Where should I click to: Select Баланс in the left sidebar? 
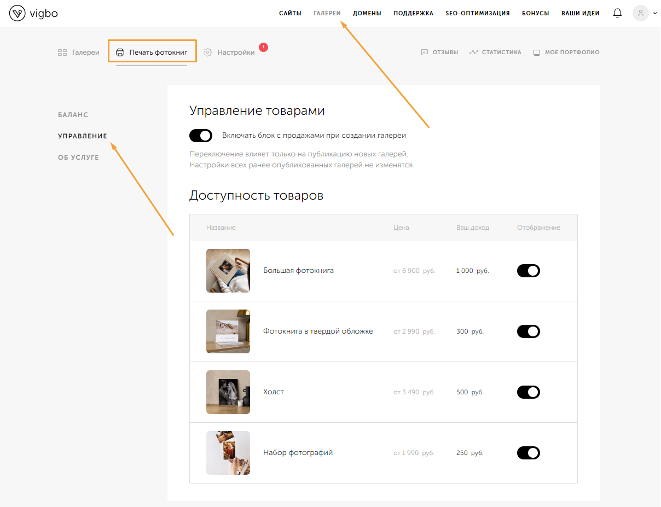pyautogui.click(x=73, y=115)
